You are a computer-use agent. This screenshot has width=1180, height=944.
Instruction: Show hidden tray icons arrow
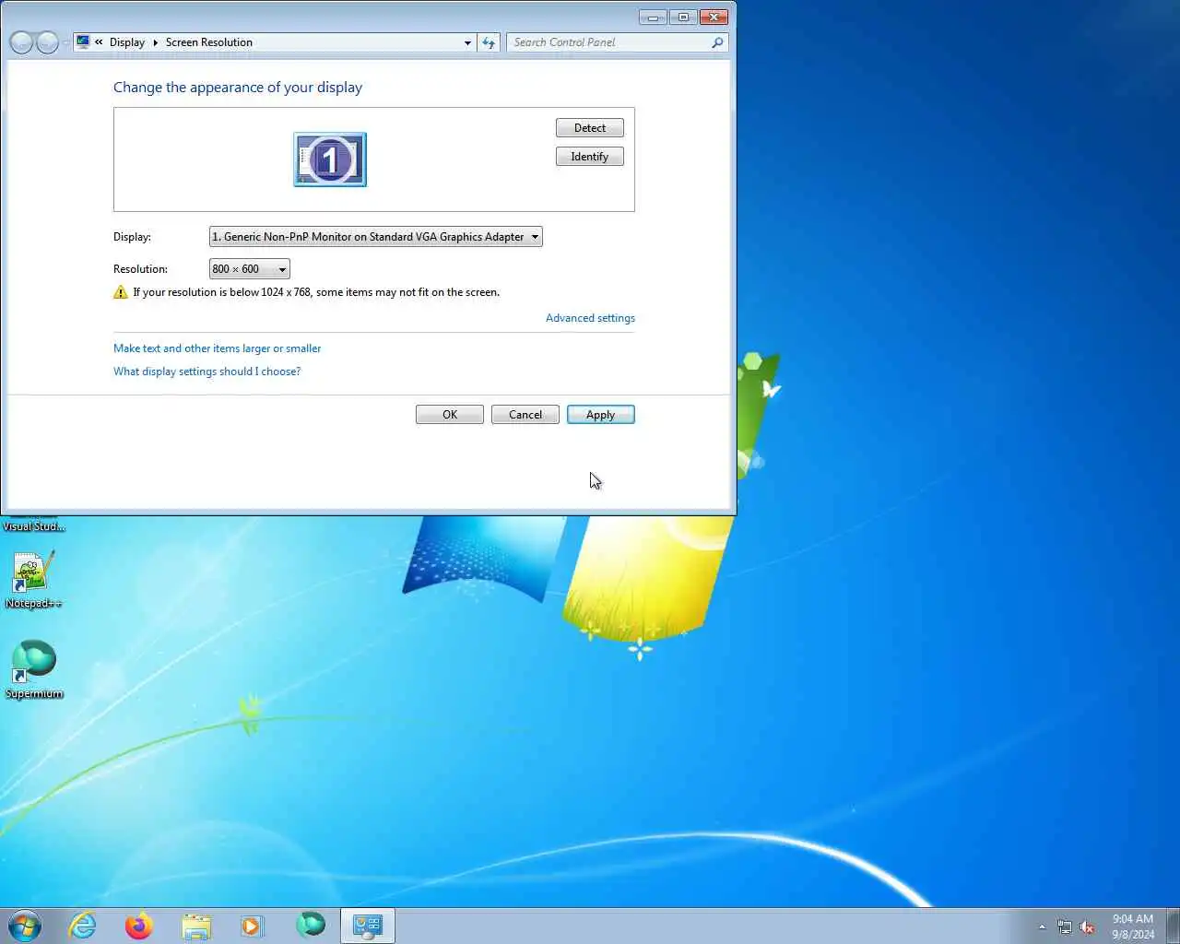coord(1043,927)
